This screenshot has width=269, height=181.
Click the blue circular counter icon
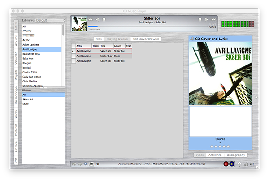click(232, 164)
